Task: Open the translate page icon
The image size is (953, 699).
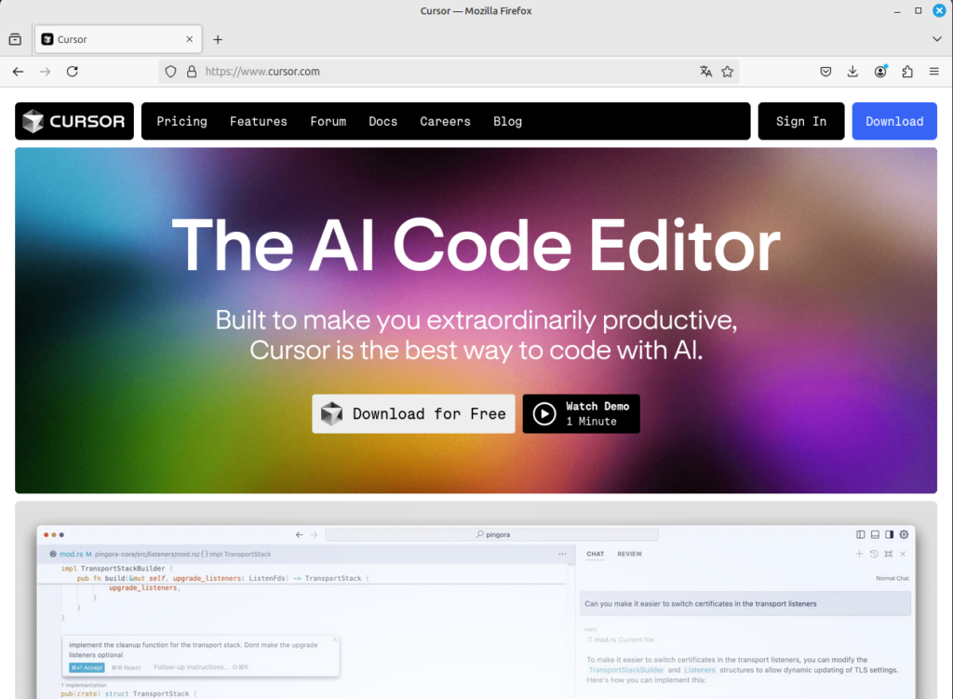Action: point(705,72)
